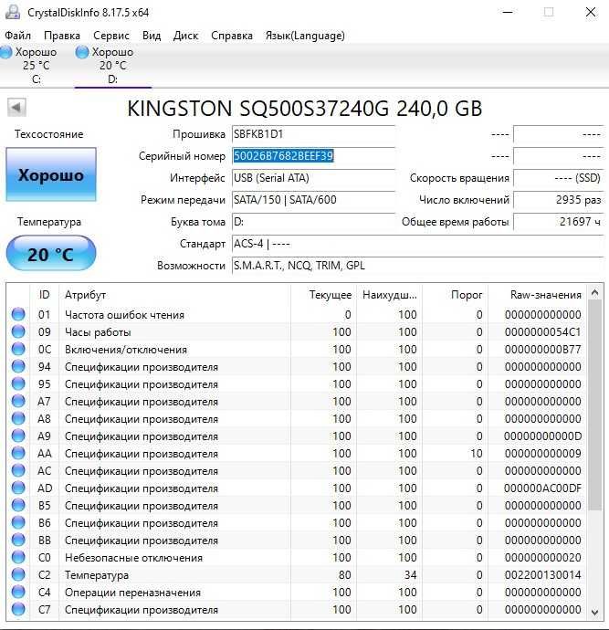
Task: Select the C: drive status orb
Action: (6, 52)
